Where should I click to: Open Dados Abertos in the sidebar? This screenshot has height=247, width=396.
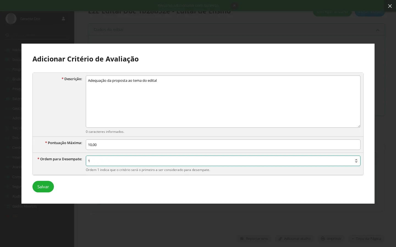24,206
